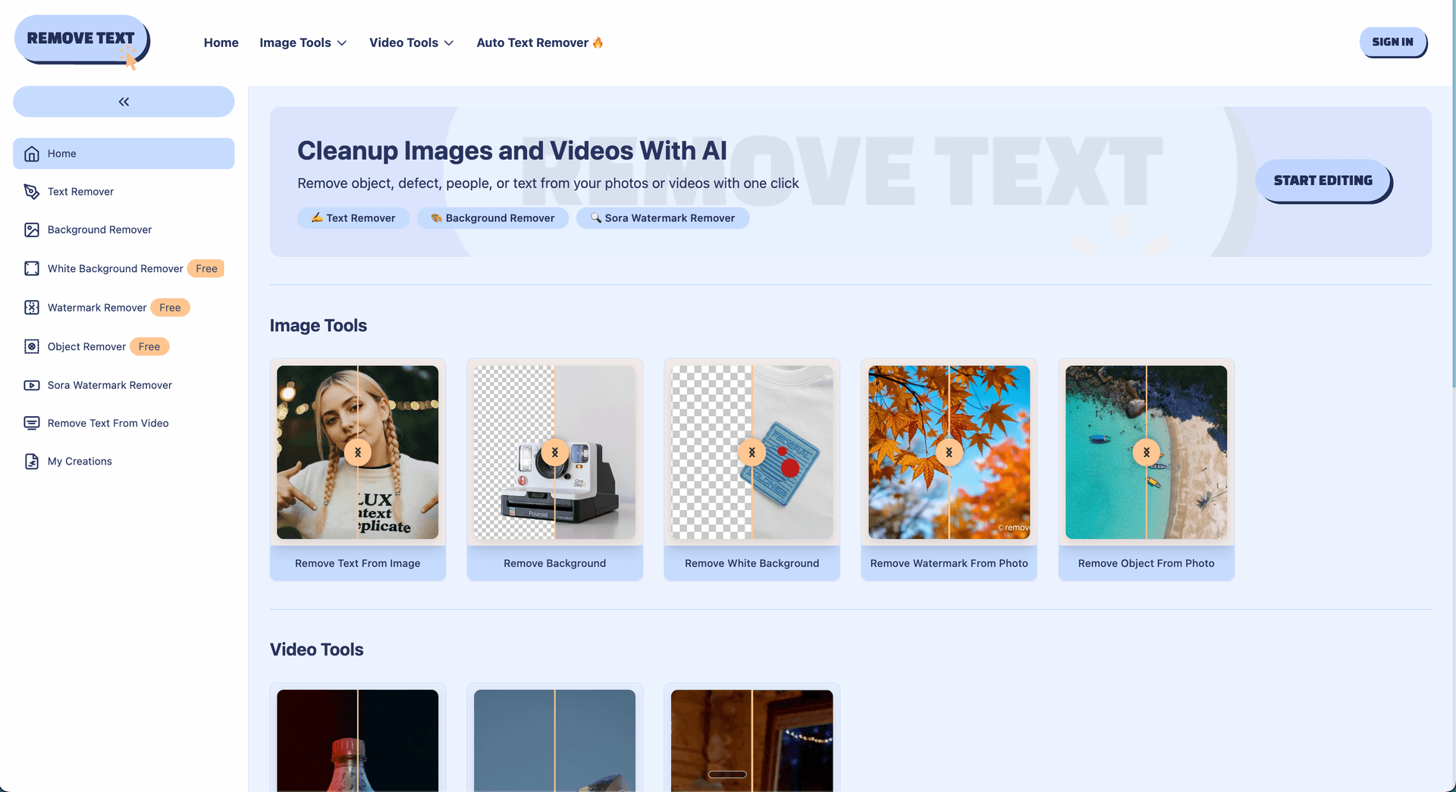
Task: Click the Text Remover sidebar pen icon
Action: click(31, 192)
